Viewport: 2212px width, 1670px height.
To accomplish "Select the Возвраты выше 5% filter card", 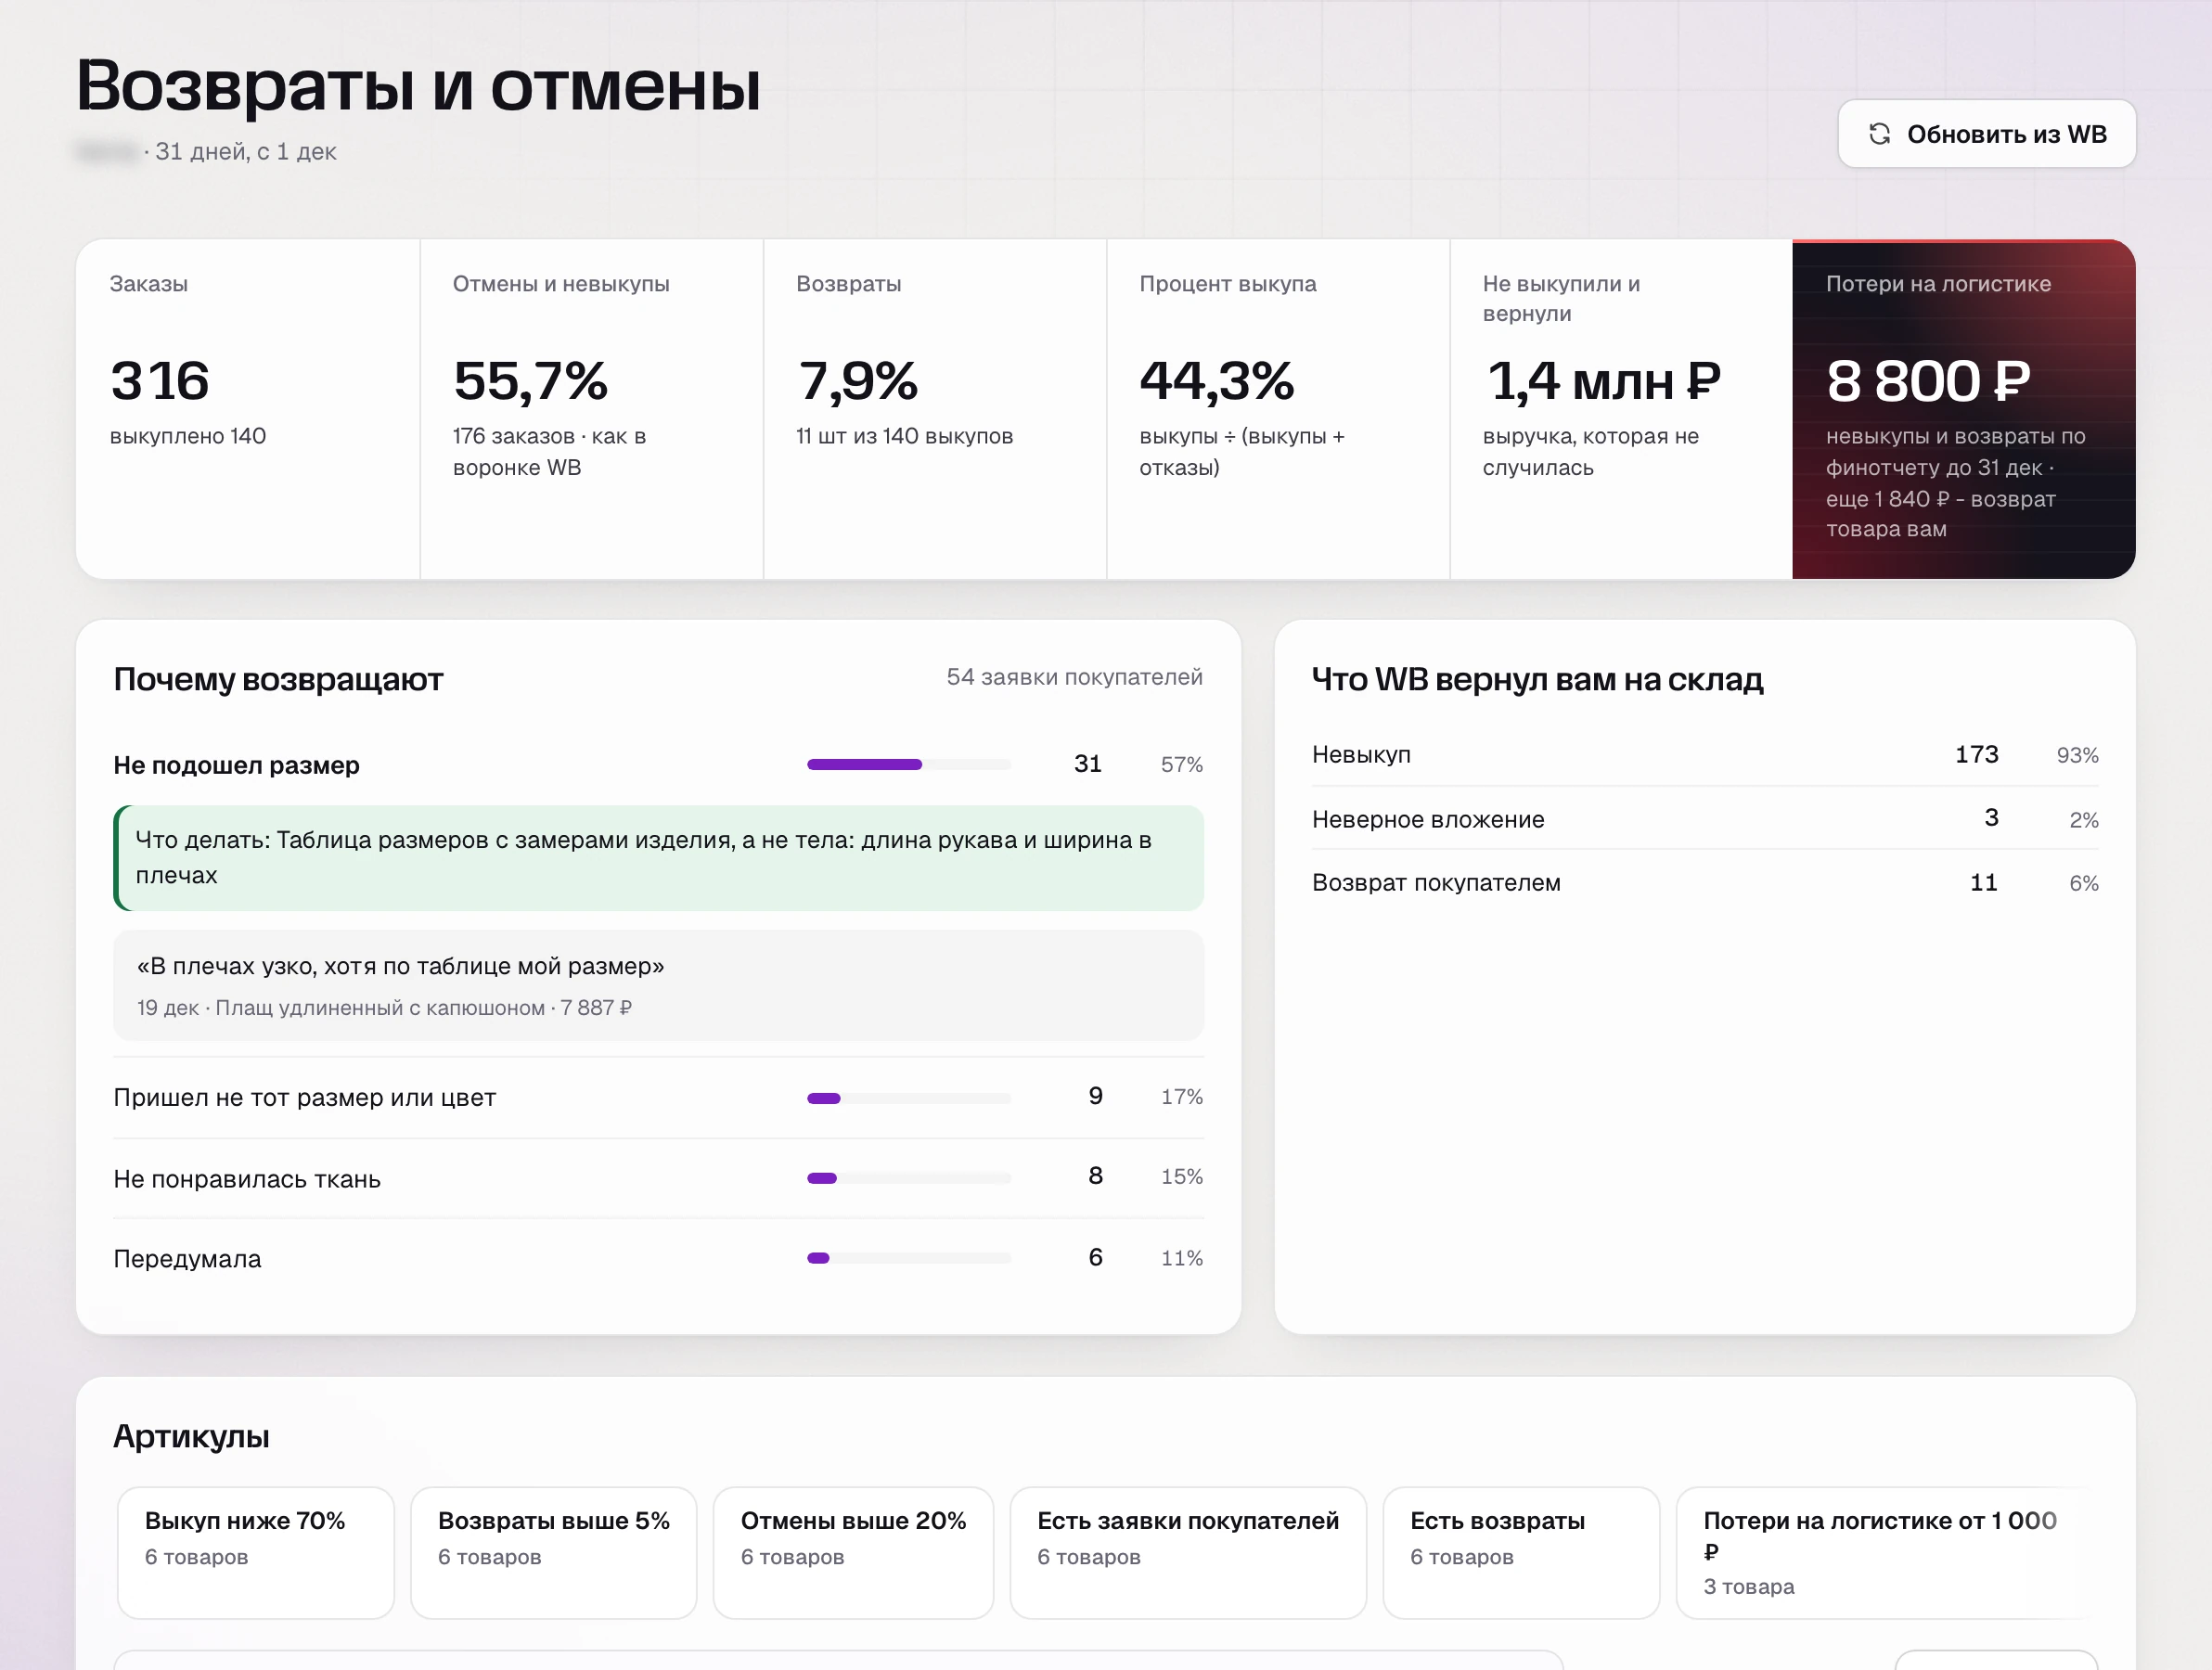I will click(553, 1552).
